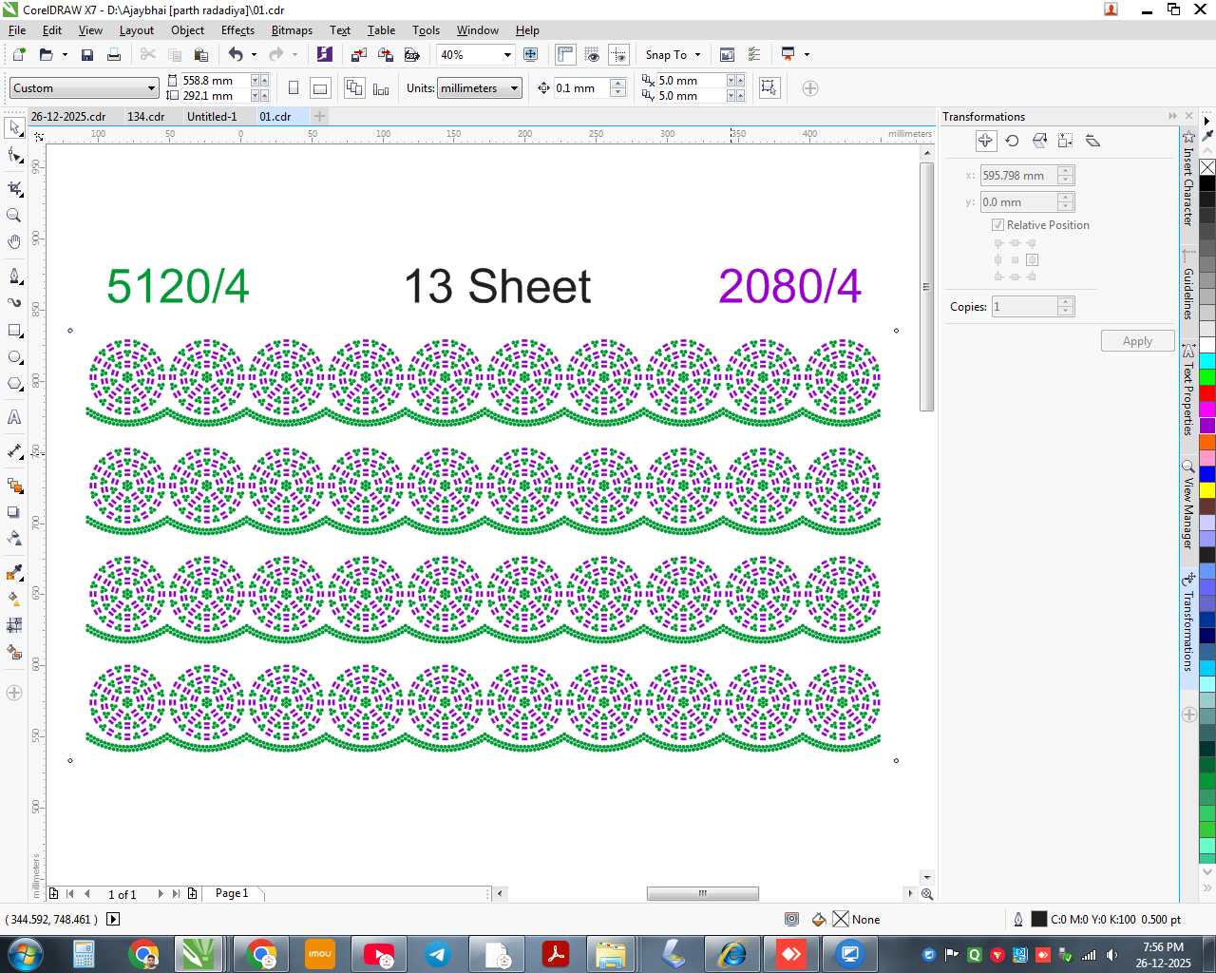Select the Text tool in toolbox
Image resolution: width=1216 pixels, height=973 pixels.
14,417
